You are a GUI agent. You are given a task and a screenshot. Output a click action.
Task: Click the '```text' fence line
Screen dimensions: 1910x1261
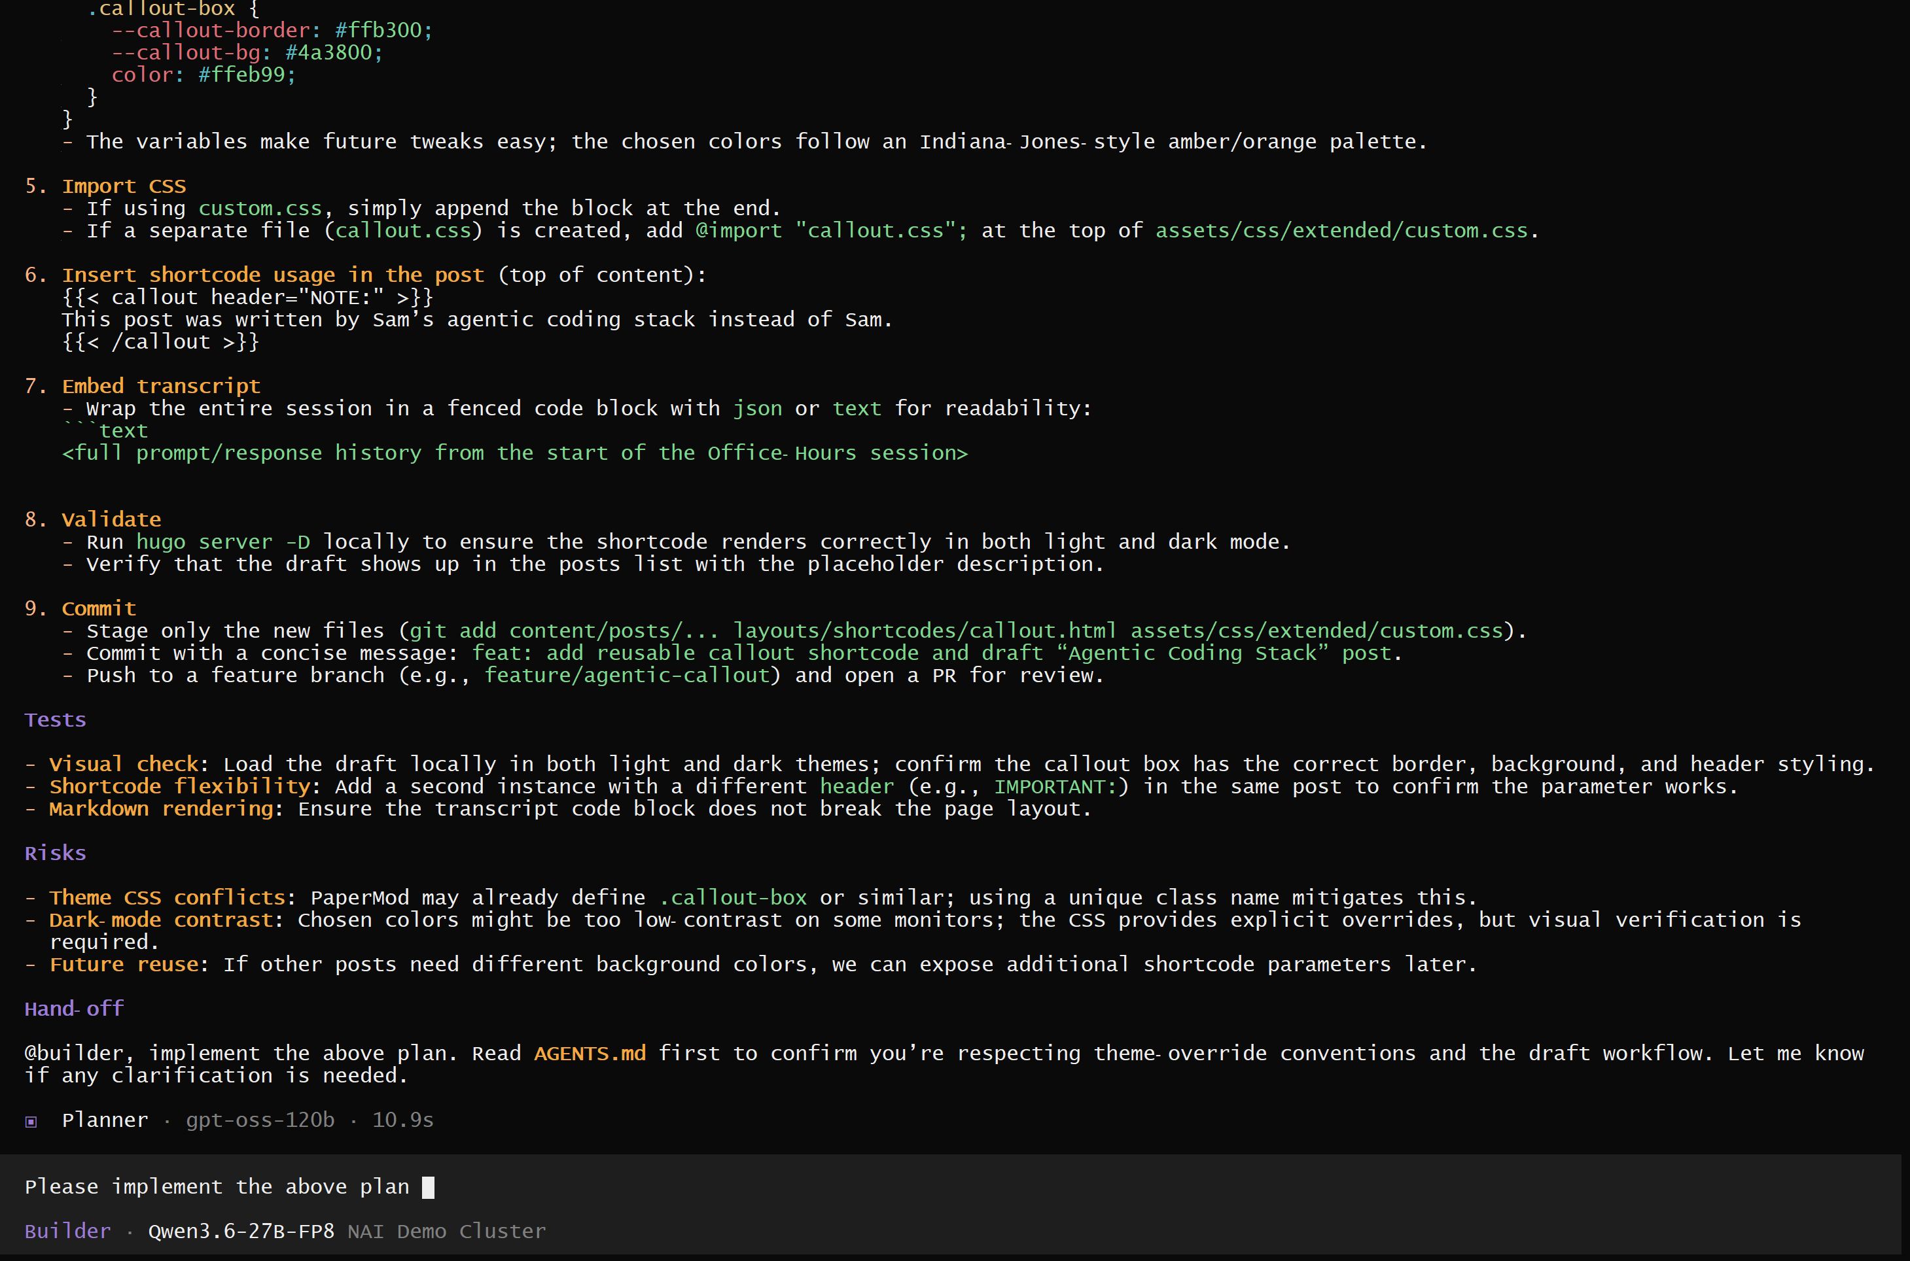click(105, 431)
